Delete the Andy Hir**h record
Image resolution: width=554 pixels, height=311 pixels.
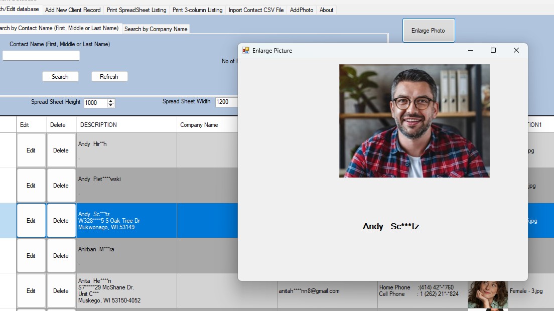click(x=61, y=150)
